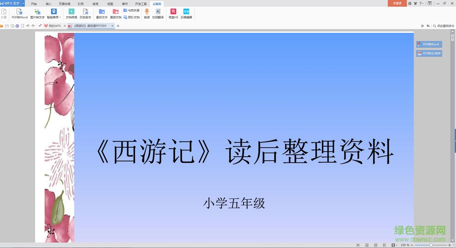
Task: Click the full screen view icon in status bar
Action: tap(358, 245)
